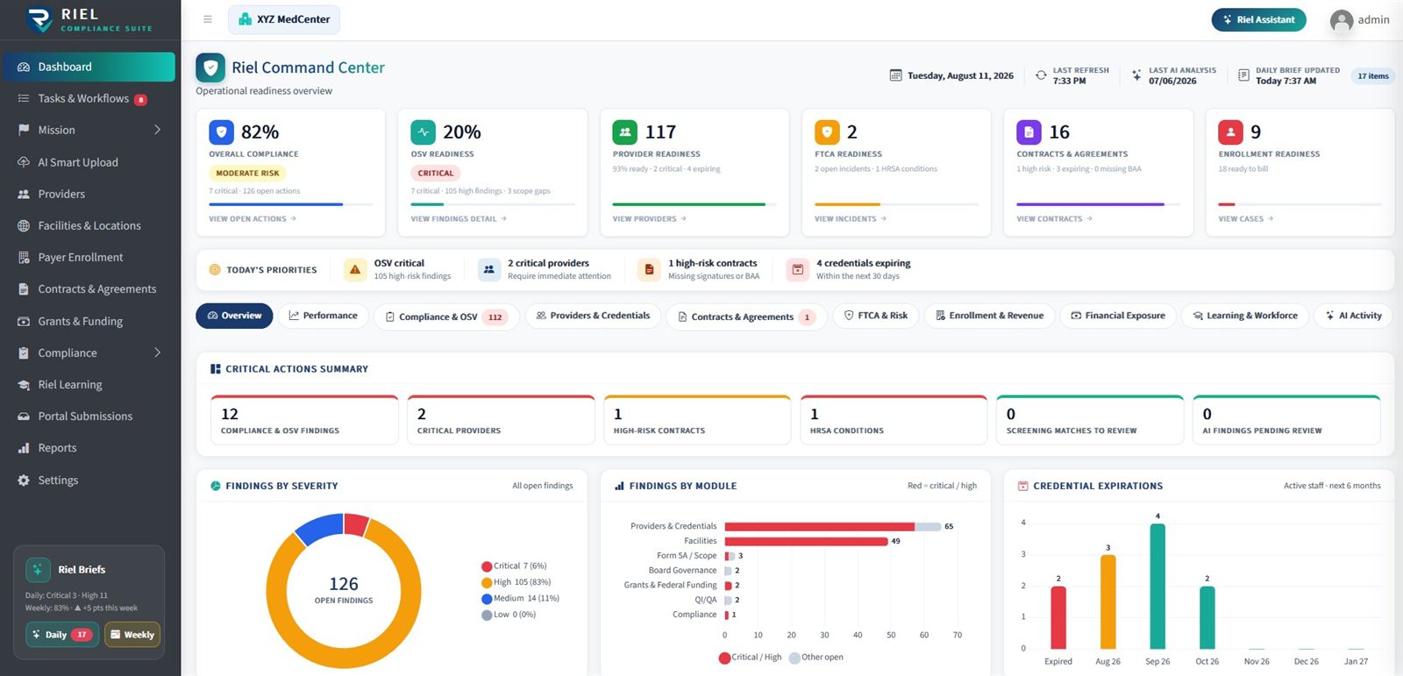Follow the View Cases link

[1246, 218]
